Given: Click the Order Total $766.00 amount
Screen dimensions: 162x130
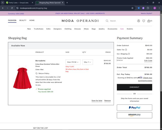Looking at the screenshot, I should [148, 67].
